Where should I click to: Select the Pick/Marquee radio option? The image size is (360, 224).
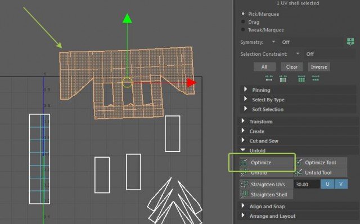[x=243, y=14]
